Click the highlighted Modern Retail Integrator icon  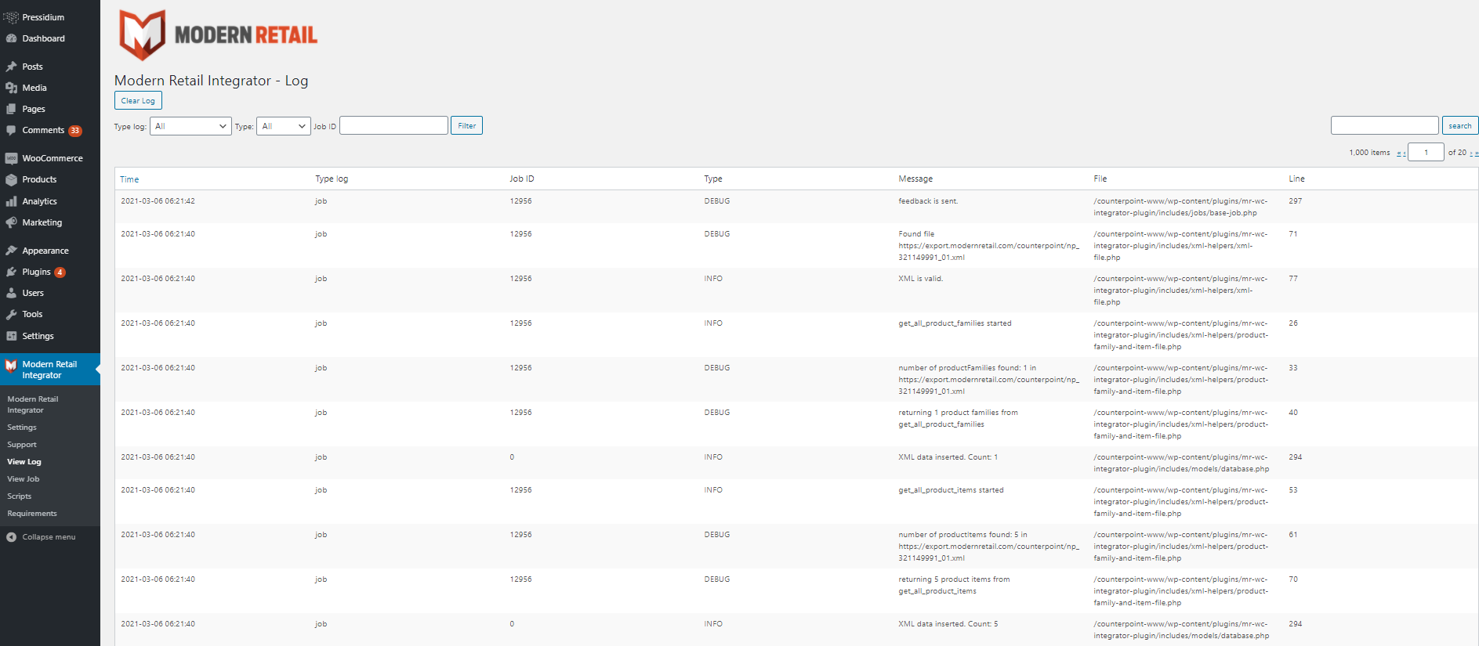pyautogui.click(x=11, y=365)
